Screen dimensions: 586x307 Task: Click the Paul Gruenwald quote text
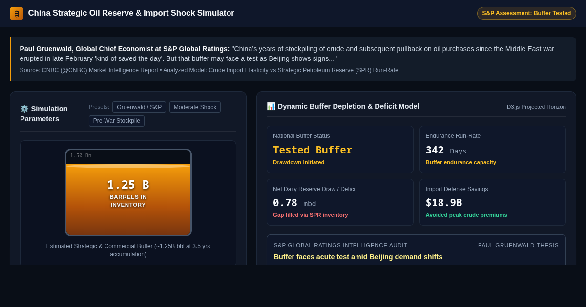[x=287, y=54]
